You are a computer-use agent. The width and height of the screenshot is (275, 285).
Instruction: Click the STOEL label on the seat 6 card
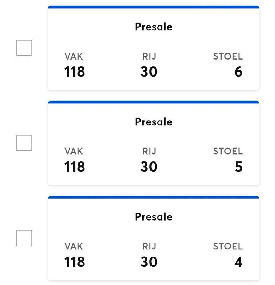228,56
